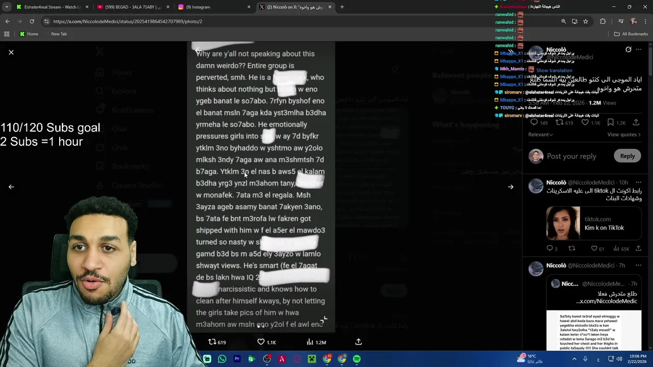Open the Home bookmark in bookmarks bar
The image size is (653, 367).
point(29,34)
